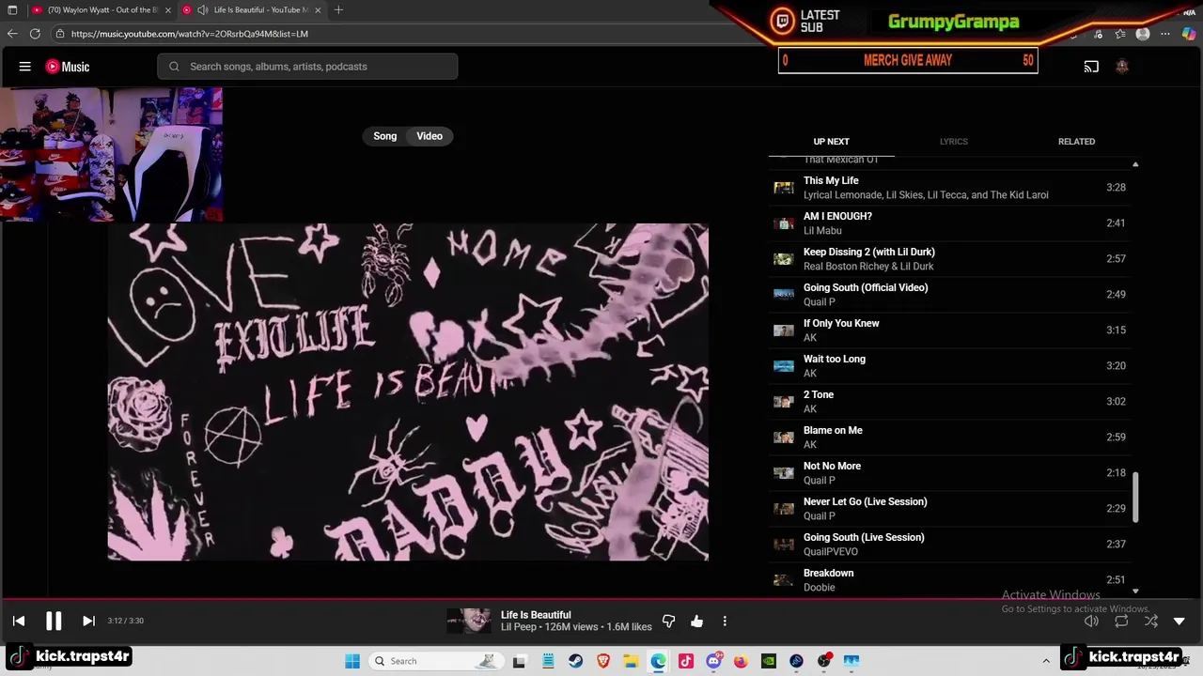
Task: Click the song progress bar
Action: pos(601,598)
